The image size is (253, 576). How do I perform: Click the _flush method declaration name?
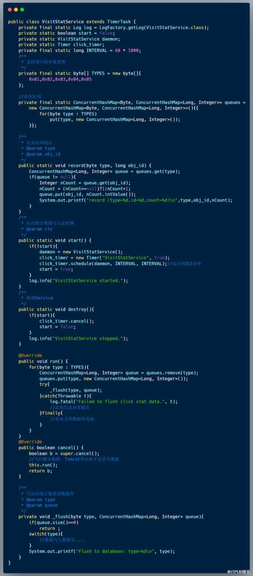pos(60,517)
